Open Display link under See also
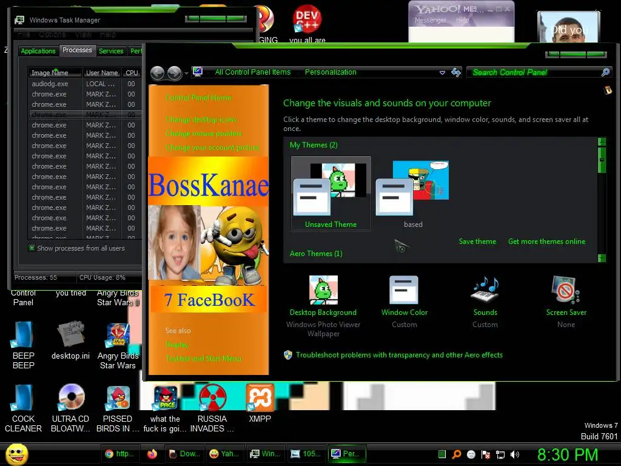The width and height of the screenshot is (621, 466). [177, 345]
